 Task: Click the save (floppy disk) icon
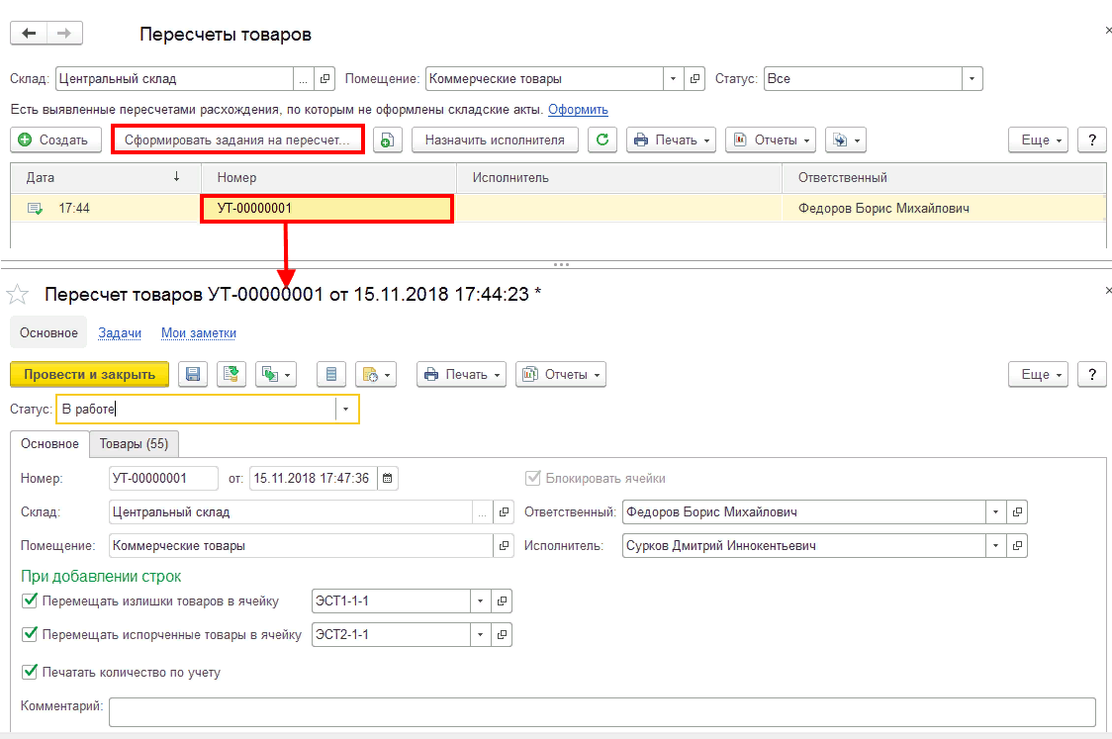tap(193, 375)
